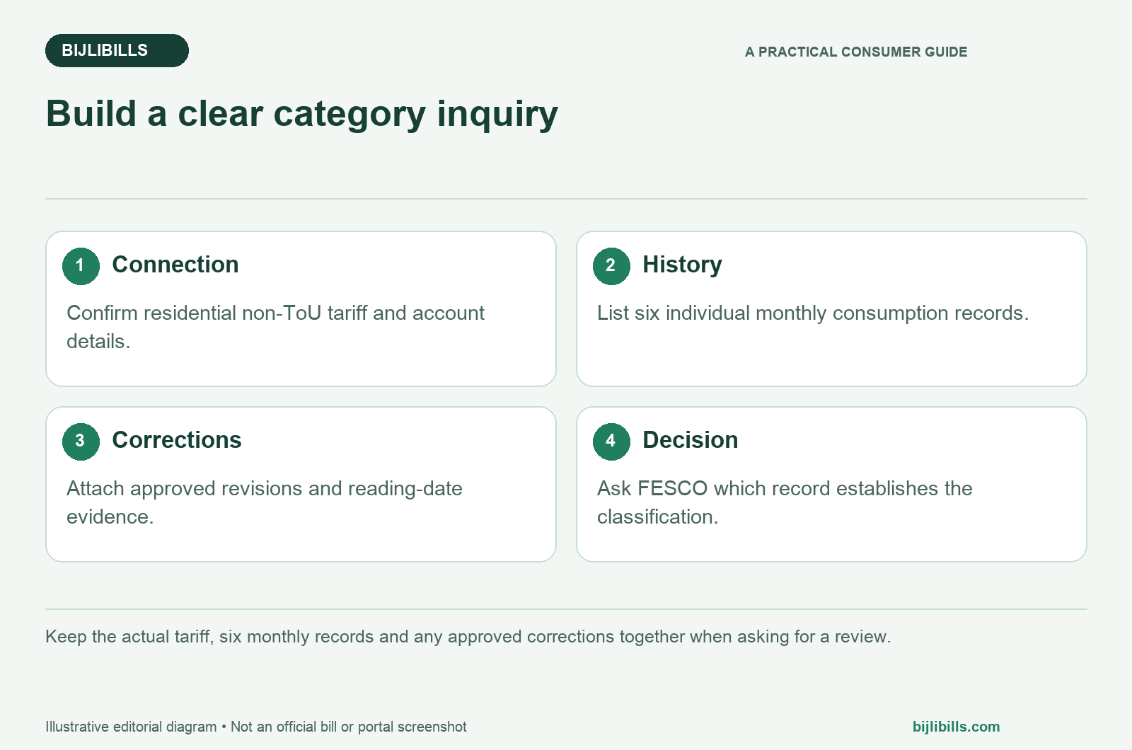Image resolution: width=1132 pixels, height=750 pixels.
Task: Click 'Illustrative editorial diagram' disclaimer text
Action: pos(256,727)
